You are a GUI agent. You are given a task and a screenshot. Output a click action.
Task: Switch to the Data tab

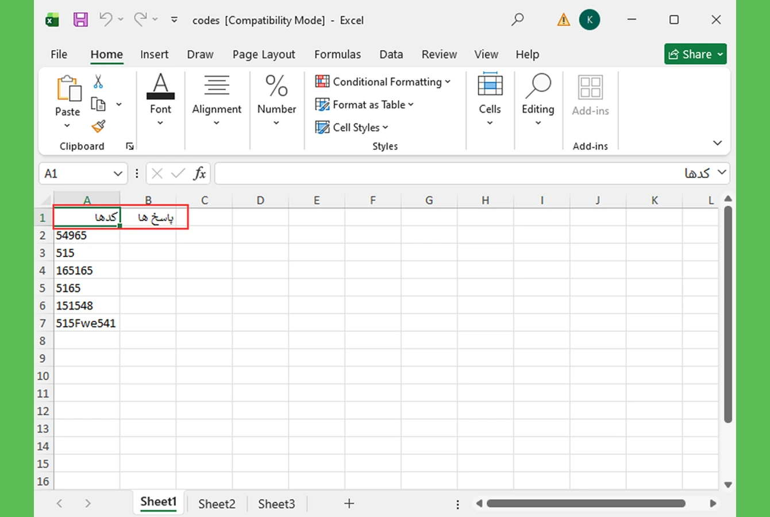point(391,54)
